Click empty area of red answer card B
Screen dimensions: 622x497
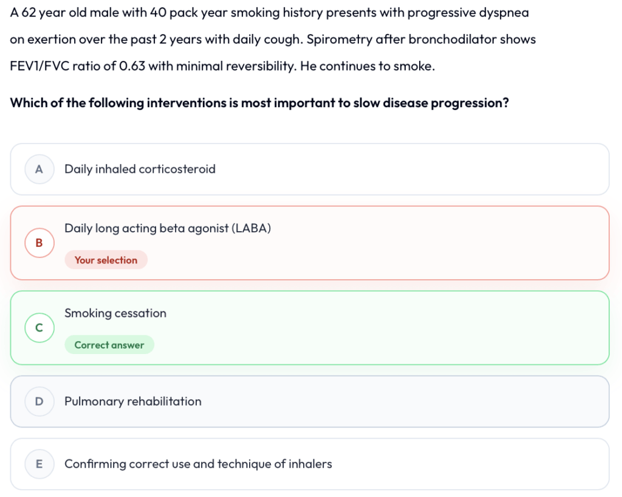[397, 243]
